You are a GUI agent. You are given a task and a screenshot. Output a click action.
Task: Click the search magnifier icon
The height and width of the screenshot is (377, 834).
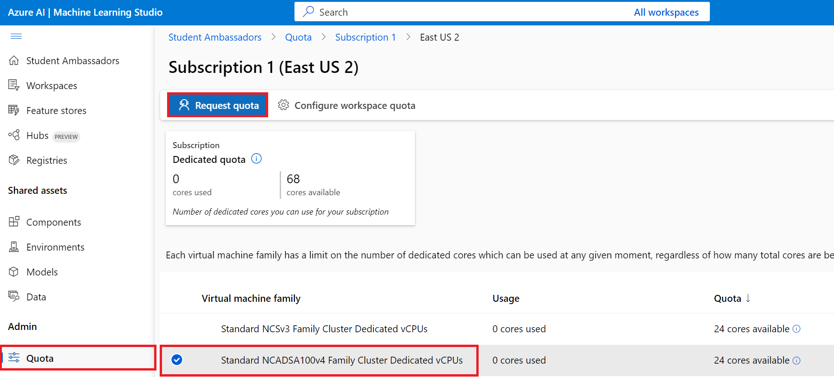308,12
